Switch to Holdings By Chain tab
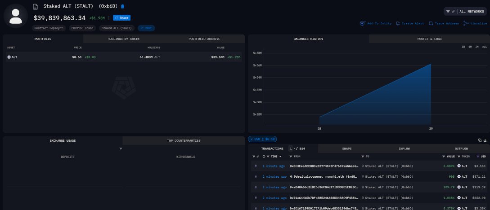This screenshot has height=210, width=490. click(123, 39)
